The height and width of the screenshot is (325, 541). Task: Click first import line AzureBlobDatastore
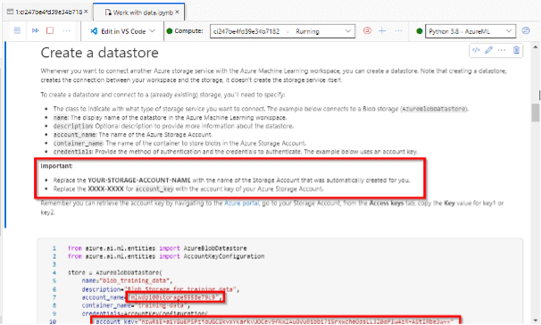coord(157,248)
